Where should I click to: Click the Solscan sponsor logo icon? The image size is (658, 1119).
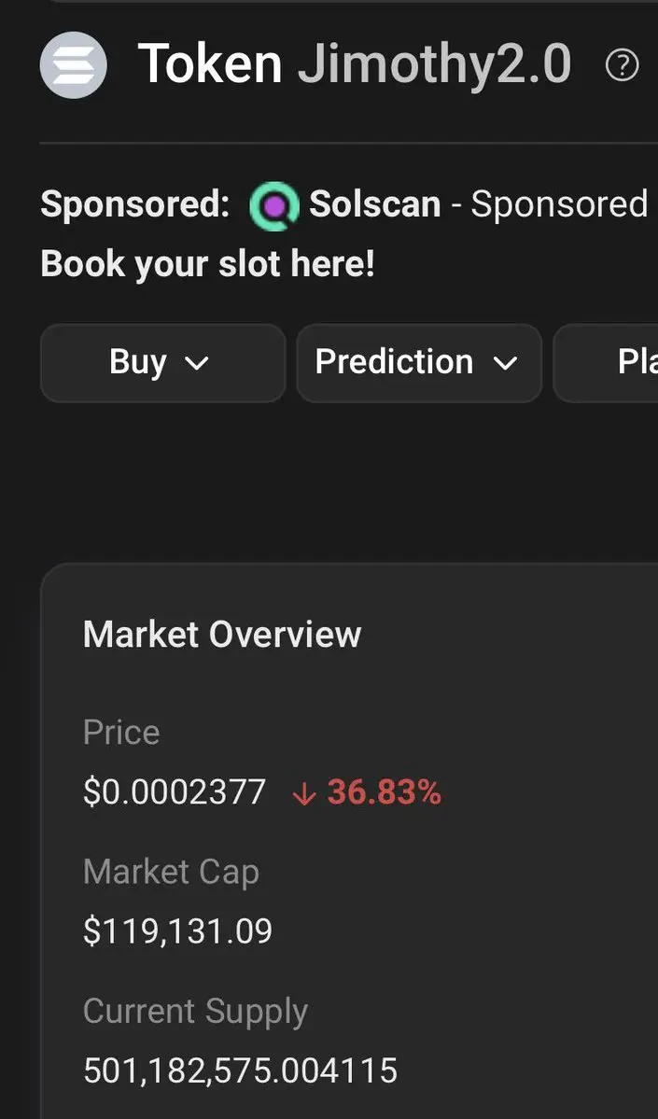pos(274,206)
